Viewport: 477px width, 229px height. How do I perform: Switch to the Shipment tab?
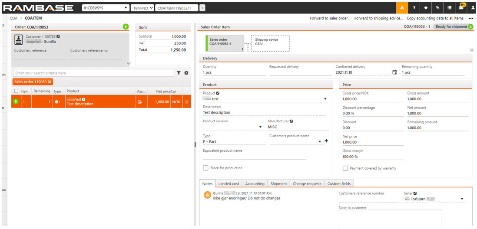tap(278, 184)
